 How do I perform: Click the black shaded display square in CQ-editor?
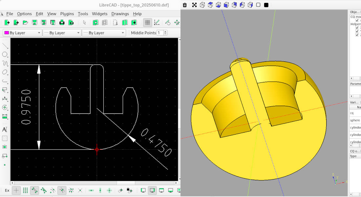tap(266, 5)
